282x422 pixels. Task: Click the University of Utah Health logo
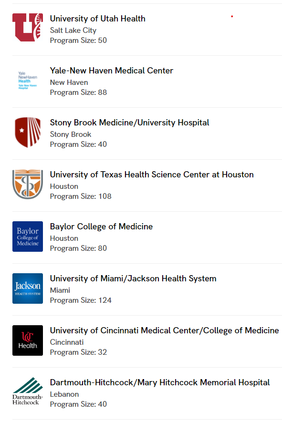(28, 28)
